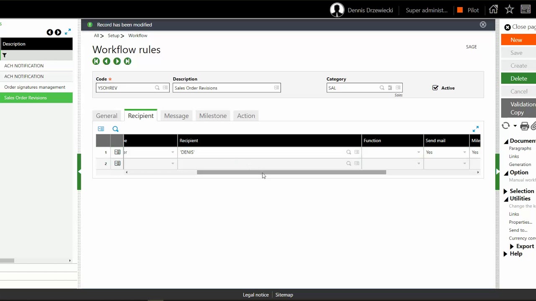This screenshot has height=301, width=536.
Task: Expand the left list panel to full view
Action: [68, 32]
